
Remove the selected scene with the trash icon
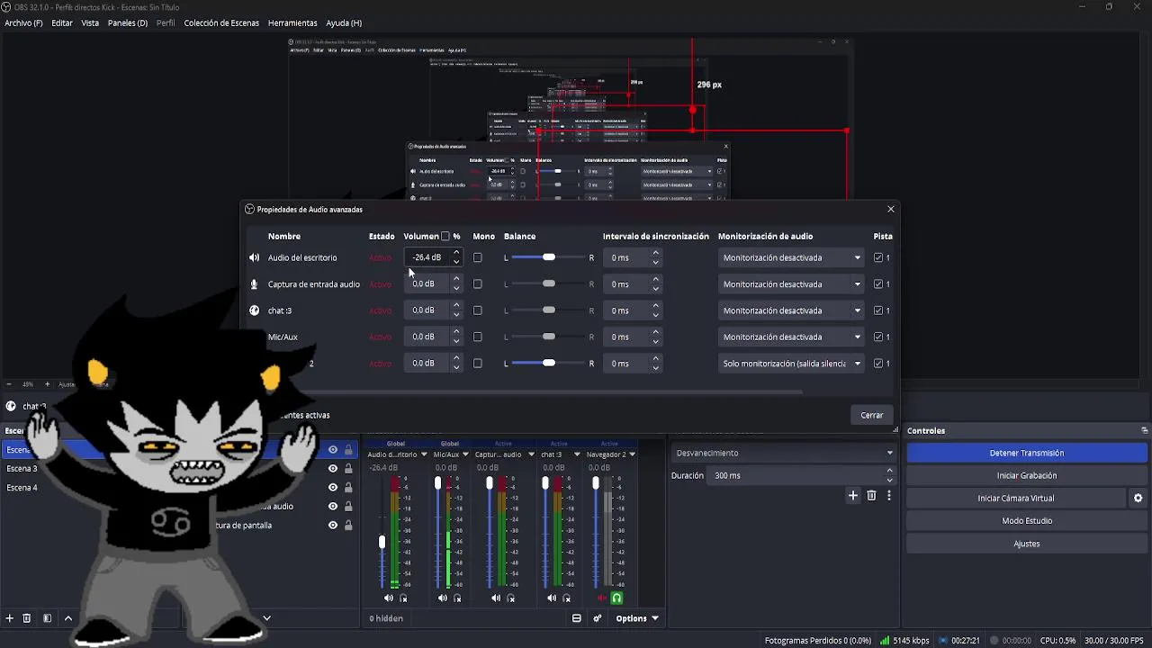[27, 618]
